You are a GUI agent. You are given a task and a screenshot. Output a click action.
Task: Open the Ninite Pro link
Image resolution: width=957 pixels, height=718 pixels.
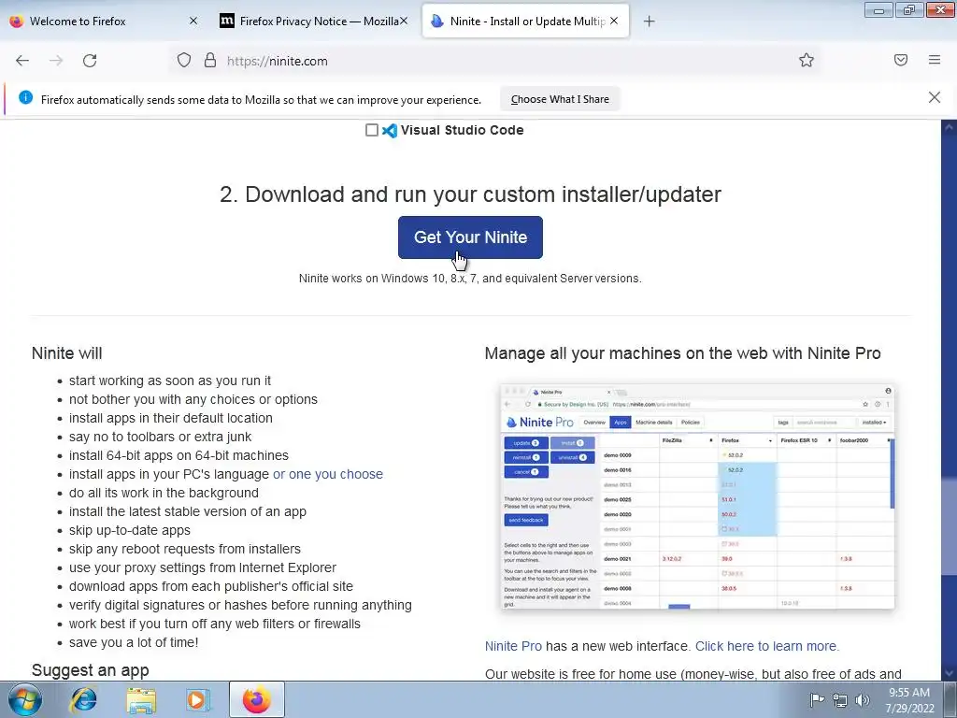tap(513, 646)
